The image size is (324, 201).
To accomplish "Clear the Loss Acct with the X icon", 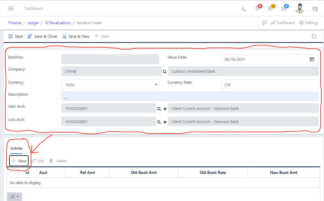I will [x=165, y=122].
